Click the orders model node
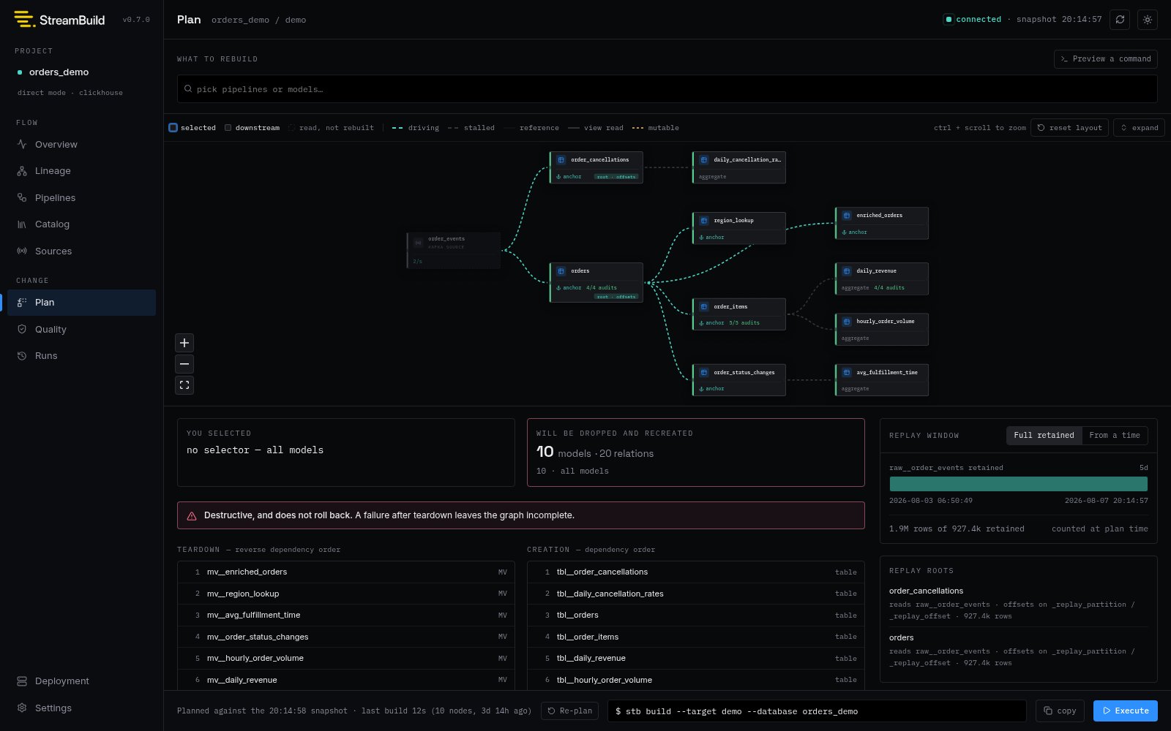The height and width of the screenshot is (731, 1171). click(x=596, y=282)
